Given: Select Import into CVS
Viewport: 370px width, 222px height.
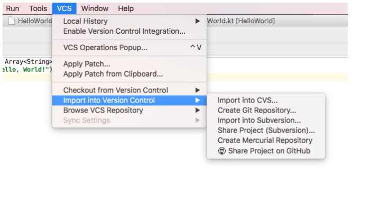Looking at the screenshot, I should 247,100.
